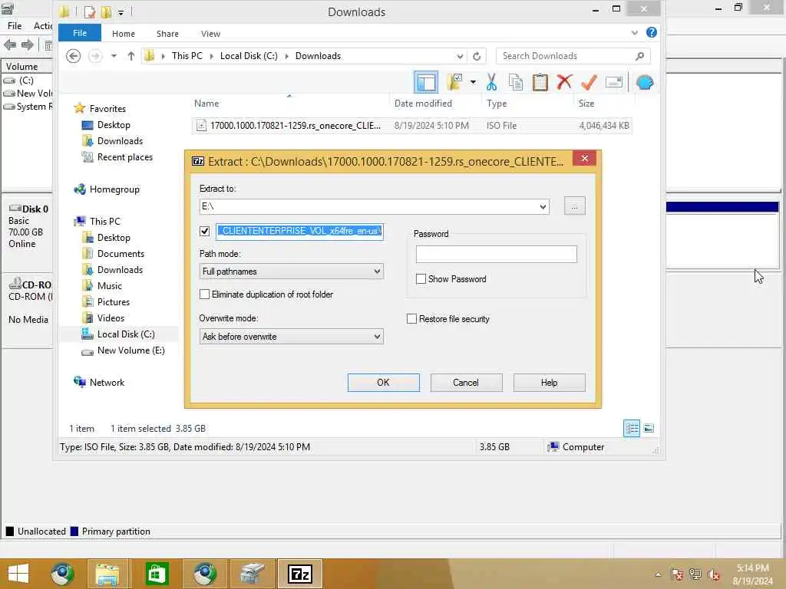This screenshot has height=589, width=786.
Task: Open the Extract to path dropdown
Action: coord(543,206)
